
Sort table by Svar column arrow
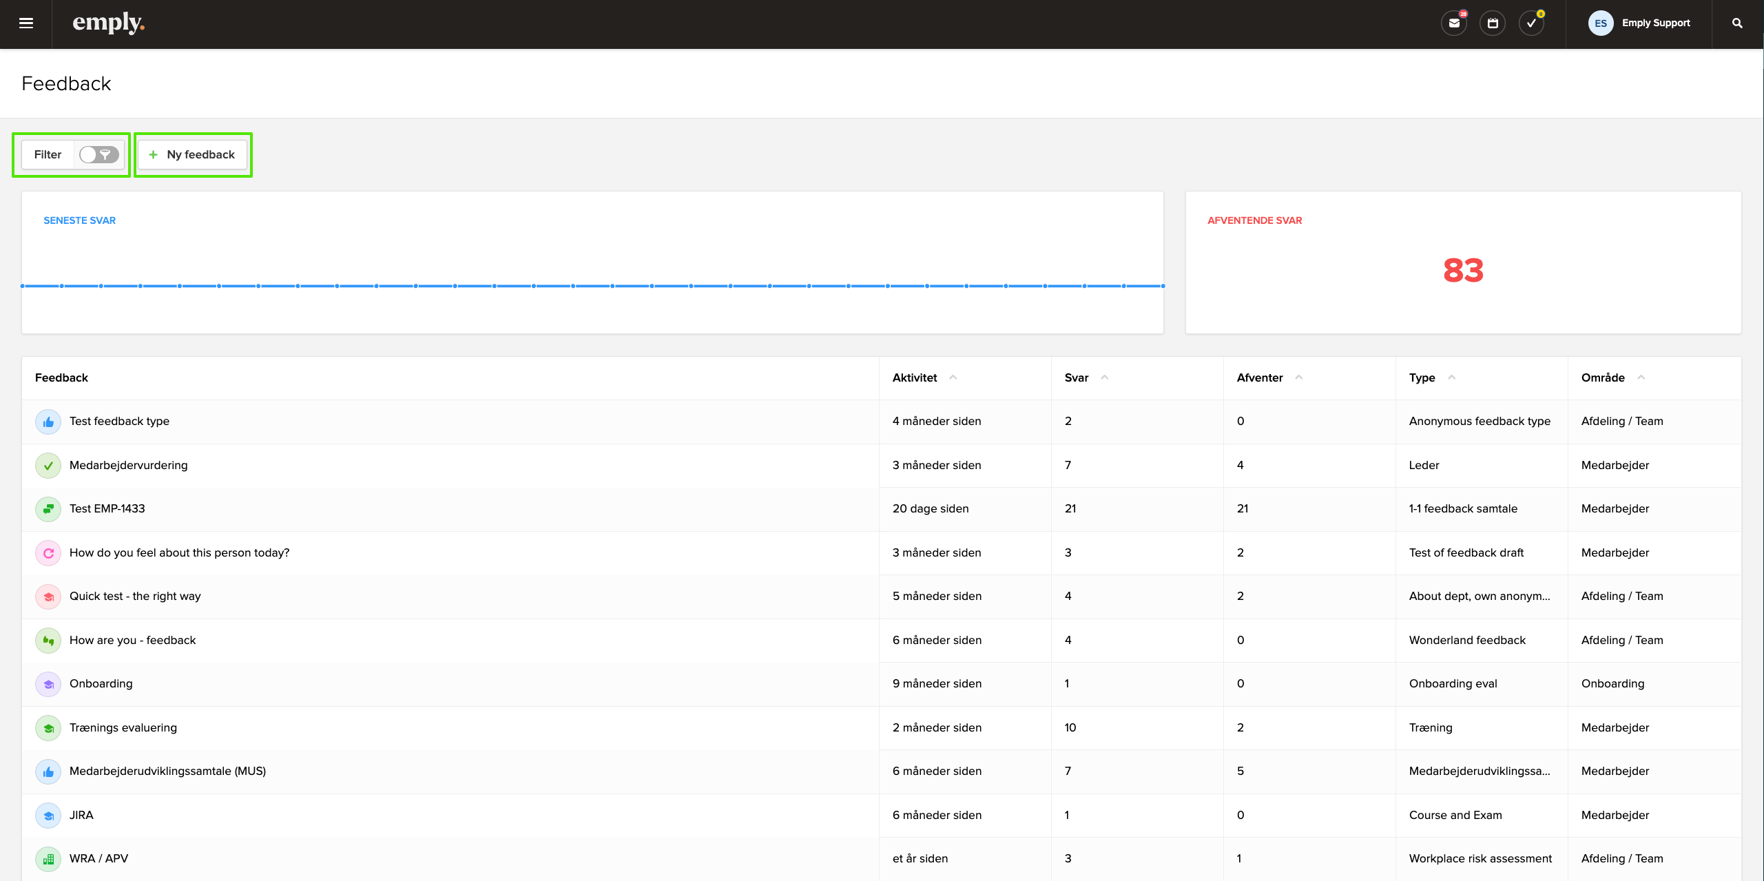pyautogui.click(x=1104, y=377)
